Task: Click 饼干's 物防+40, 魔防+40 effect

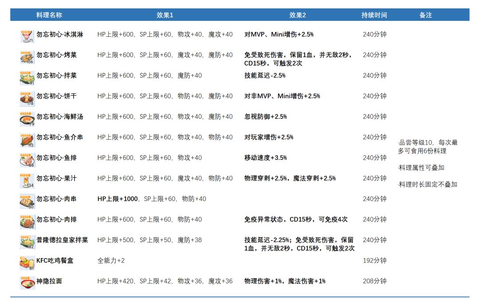Action: coord(205,96)
